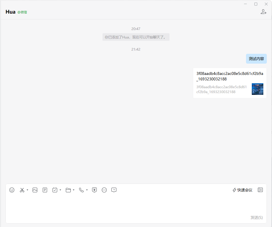Expand screenshot options dropdown arrow
Screen dimensions: 272x227
tap(27, 190)
